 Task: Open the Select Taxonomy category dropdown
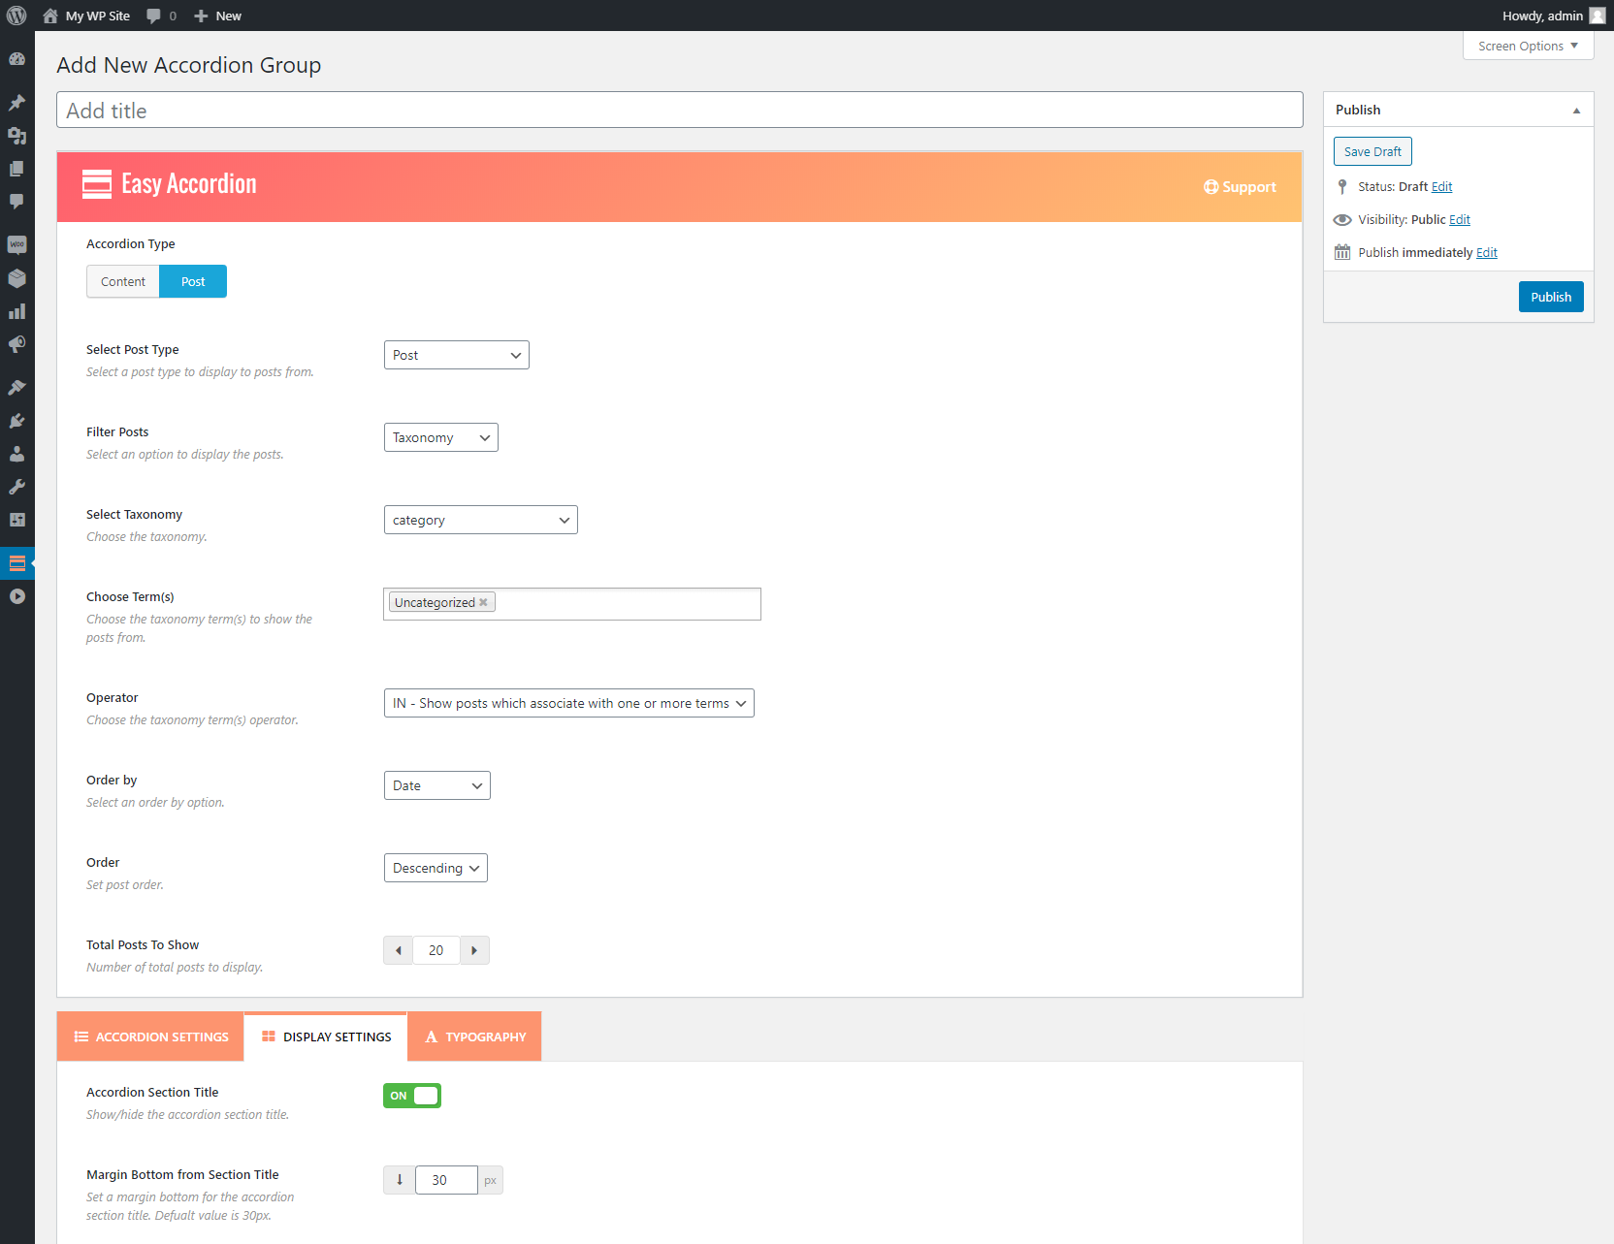(x=481, y=520)
